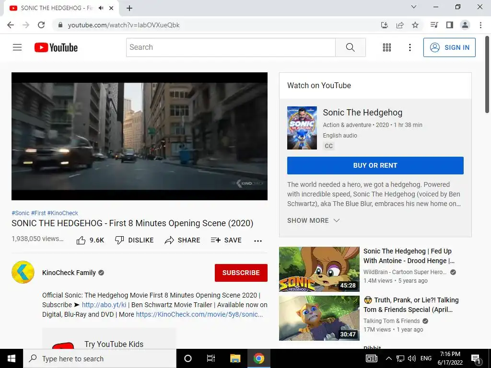The width and height of the screenshot is (491, 368).
Task: Open more actions ellipsis under video
Action: point(257,241)
